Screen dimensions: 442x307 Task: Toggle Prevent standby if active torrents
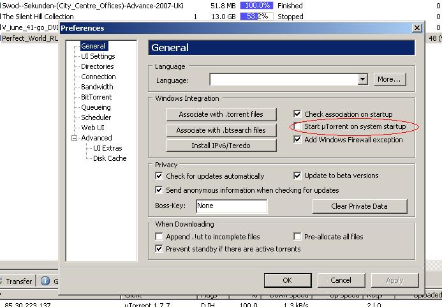(x=159, y=248)
